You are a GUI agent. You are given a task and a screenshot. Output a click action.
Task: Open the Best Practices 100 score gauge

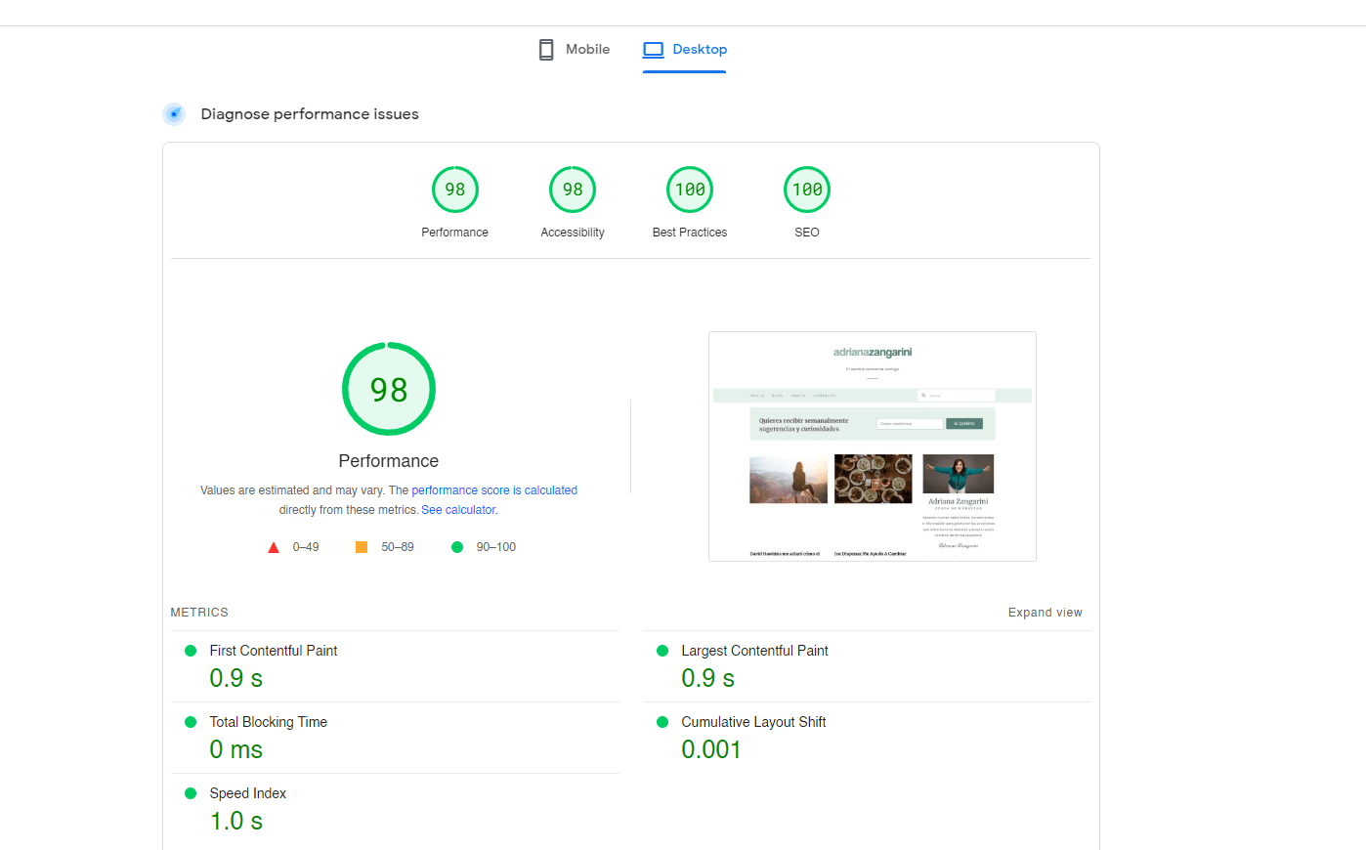click(x=690, y=190)
